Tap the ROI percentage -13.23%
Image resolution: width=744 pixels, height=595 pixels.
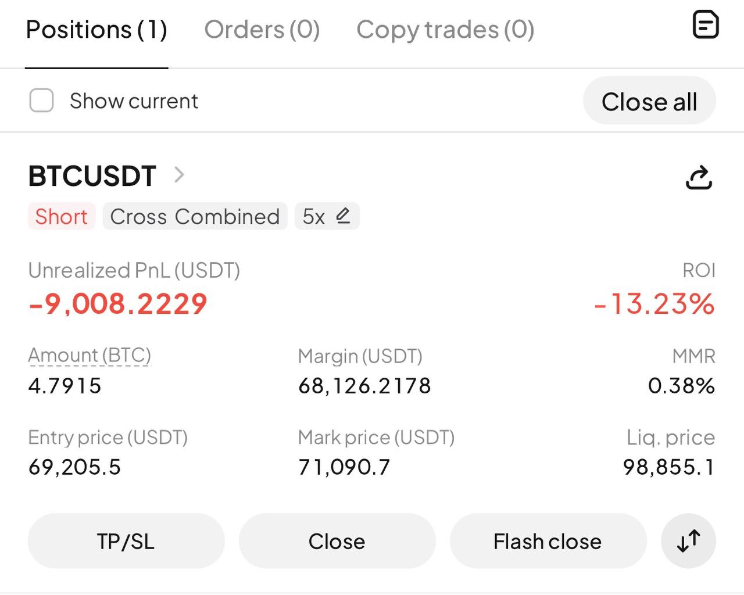click(654, 304)
